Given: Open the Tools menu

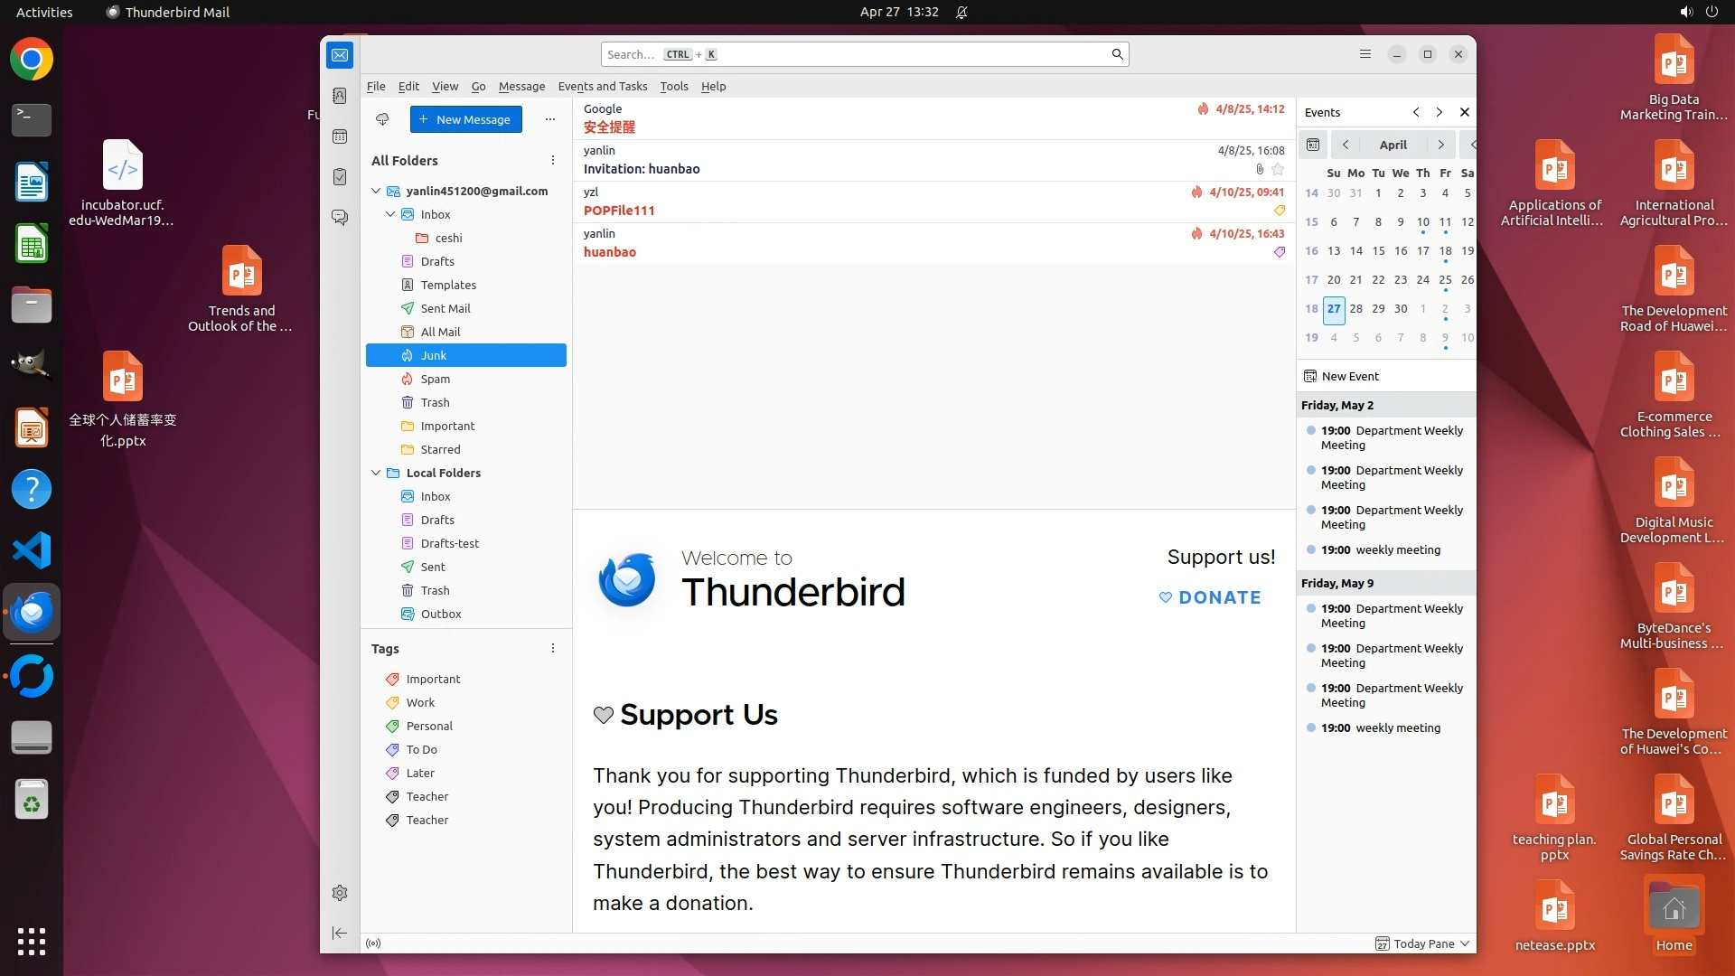Looking at the screenshot, I should click(x=673, y=86).
